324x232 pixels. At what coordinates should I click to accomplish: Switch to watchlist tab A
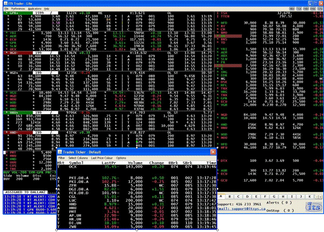pyautogui.click(x=221, y=197)
